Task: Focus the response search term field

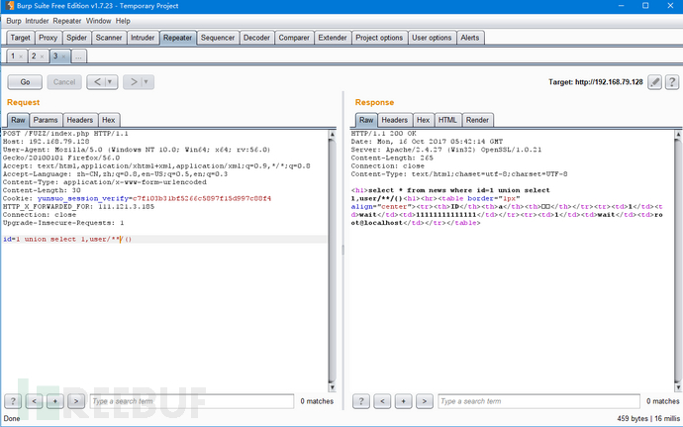Action: coord(539,401)
